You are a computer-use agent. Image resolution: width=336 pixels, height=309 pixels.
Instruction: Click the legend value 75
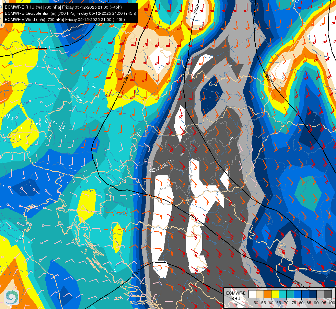click(x=294, y=303)
